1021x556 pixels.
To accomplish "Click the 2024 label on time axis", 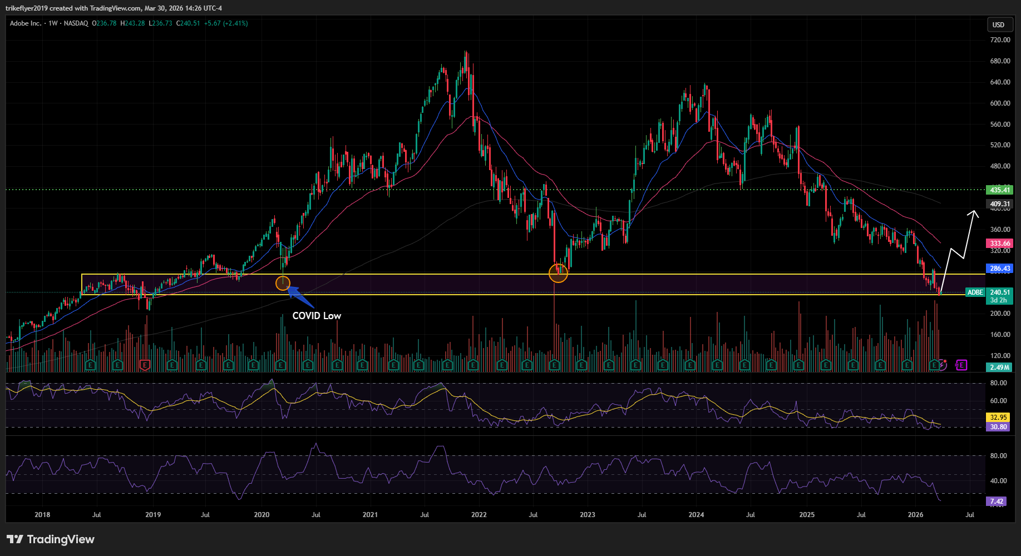I will pyautogui.click(x=696, y=515).
